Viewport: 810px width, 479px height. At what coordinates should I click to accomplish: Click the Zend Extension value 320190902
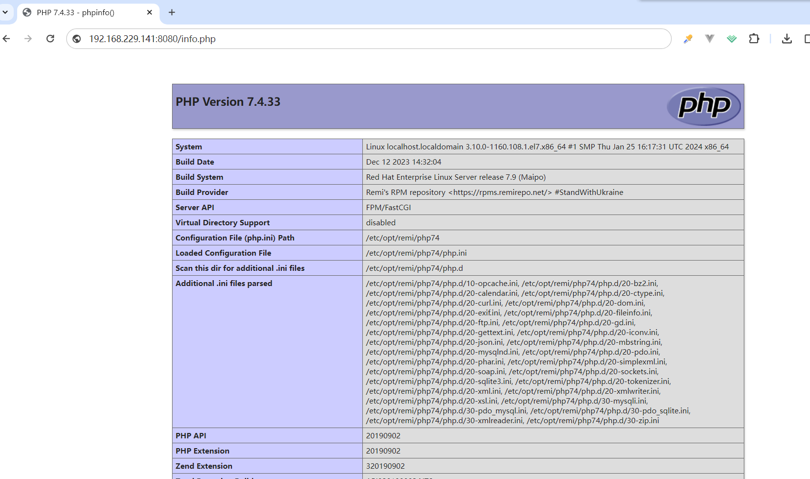[385, 466]
